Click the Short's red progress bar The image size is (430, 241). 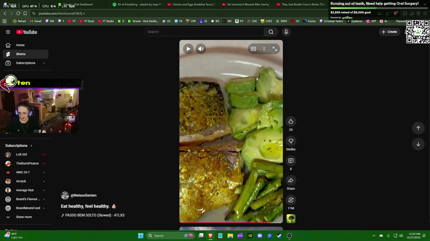[x=231, y=222]
